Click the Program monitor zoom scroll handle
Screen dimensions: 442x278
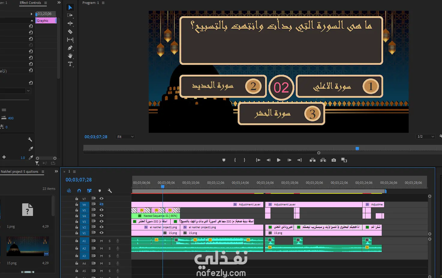coord(318,153)
